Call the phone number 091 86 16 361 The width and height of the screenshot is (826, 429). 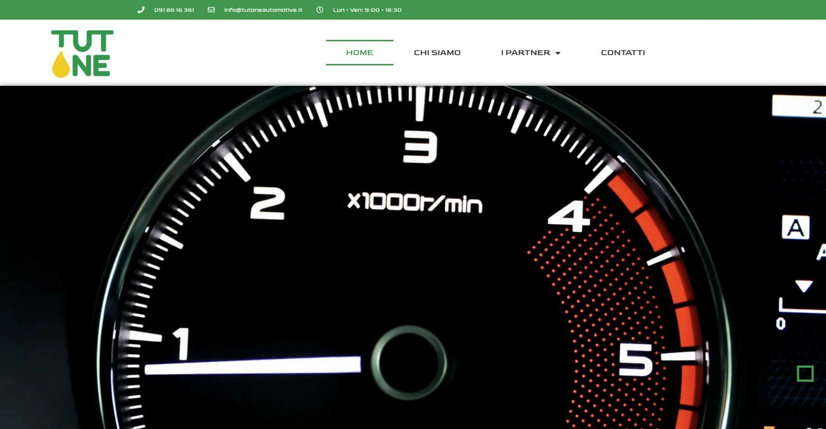pyautogui.click(x=174, y=10)
